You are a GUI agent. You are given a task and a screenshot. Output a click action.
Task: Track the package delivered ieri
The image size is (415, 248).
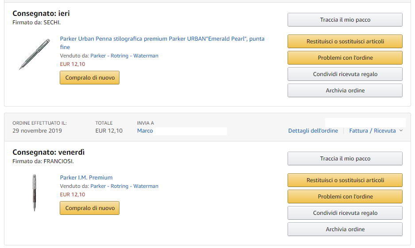pos(345,20)
